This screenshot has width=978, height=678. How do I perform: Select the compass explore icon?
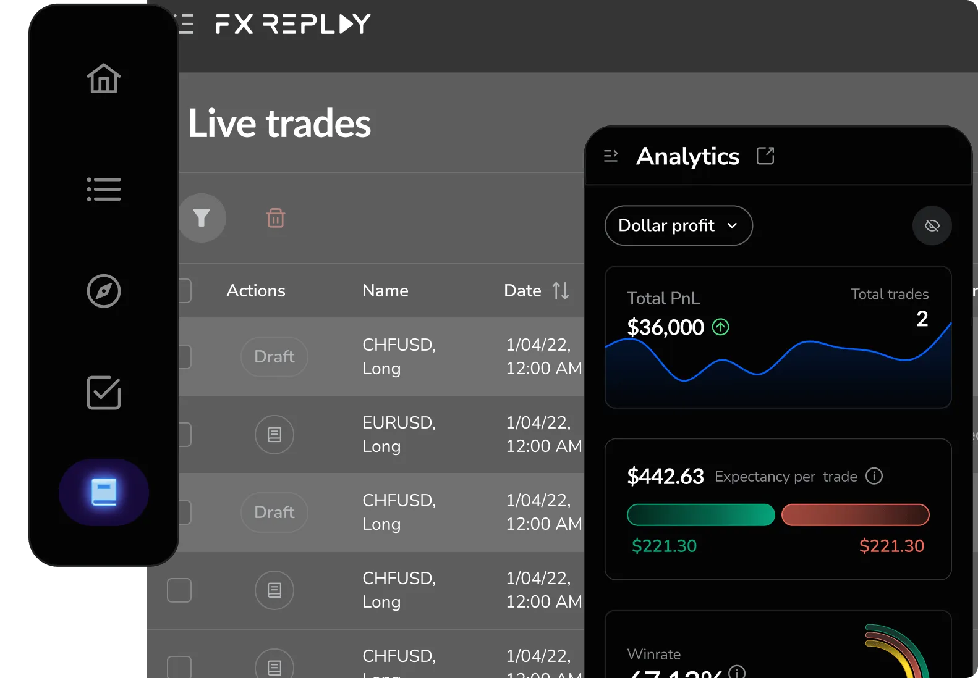(103, 291)
